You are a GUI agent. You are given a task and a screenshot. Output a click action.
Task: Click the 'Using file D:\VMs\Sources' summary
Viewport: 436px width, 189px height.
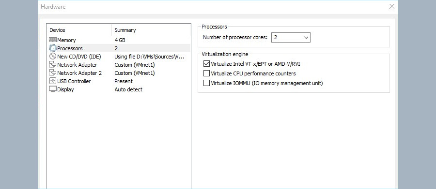point(149,57)
